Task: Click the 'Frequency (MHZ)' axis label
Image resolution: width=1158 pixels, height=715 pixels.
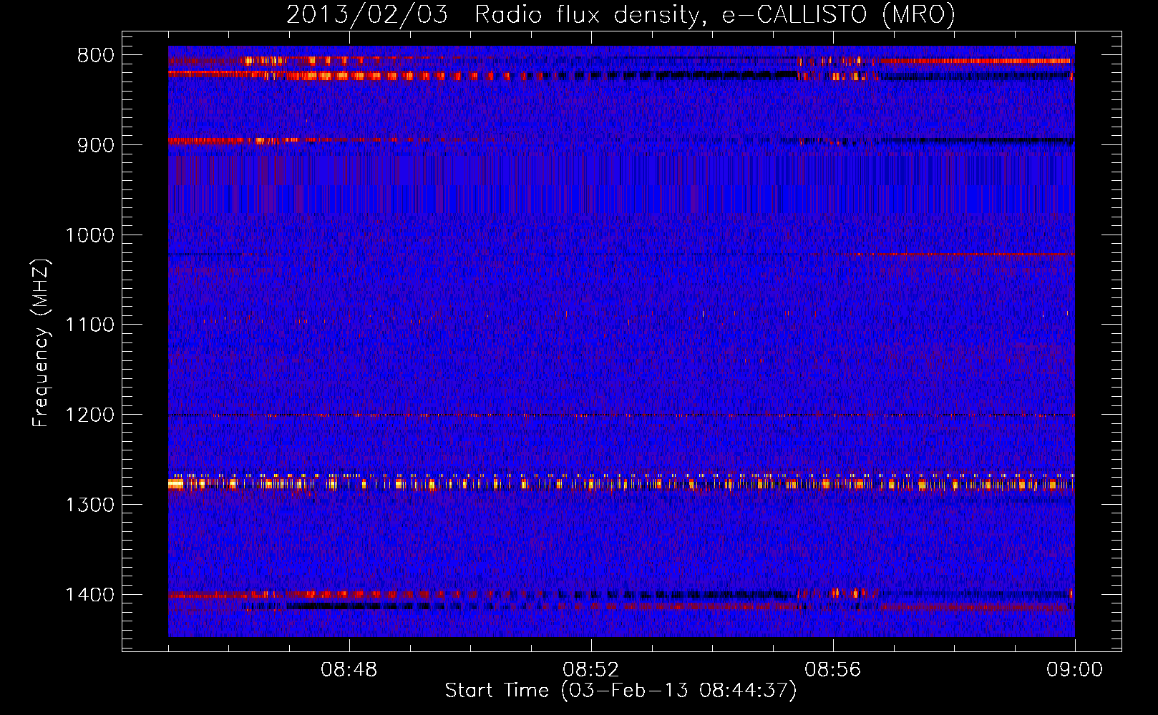Action: point(40,343)
